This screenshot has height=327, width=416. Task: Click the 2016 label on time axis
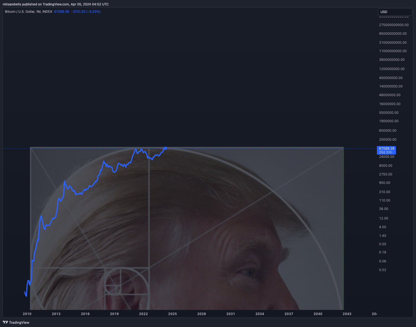point(85,314)
